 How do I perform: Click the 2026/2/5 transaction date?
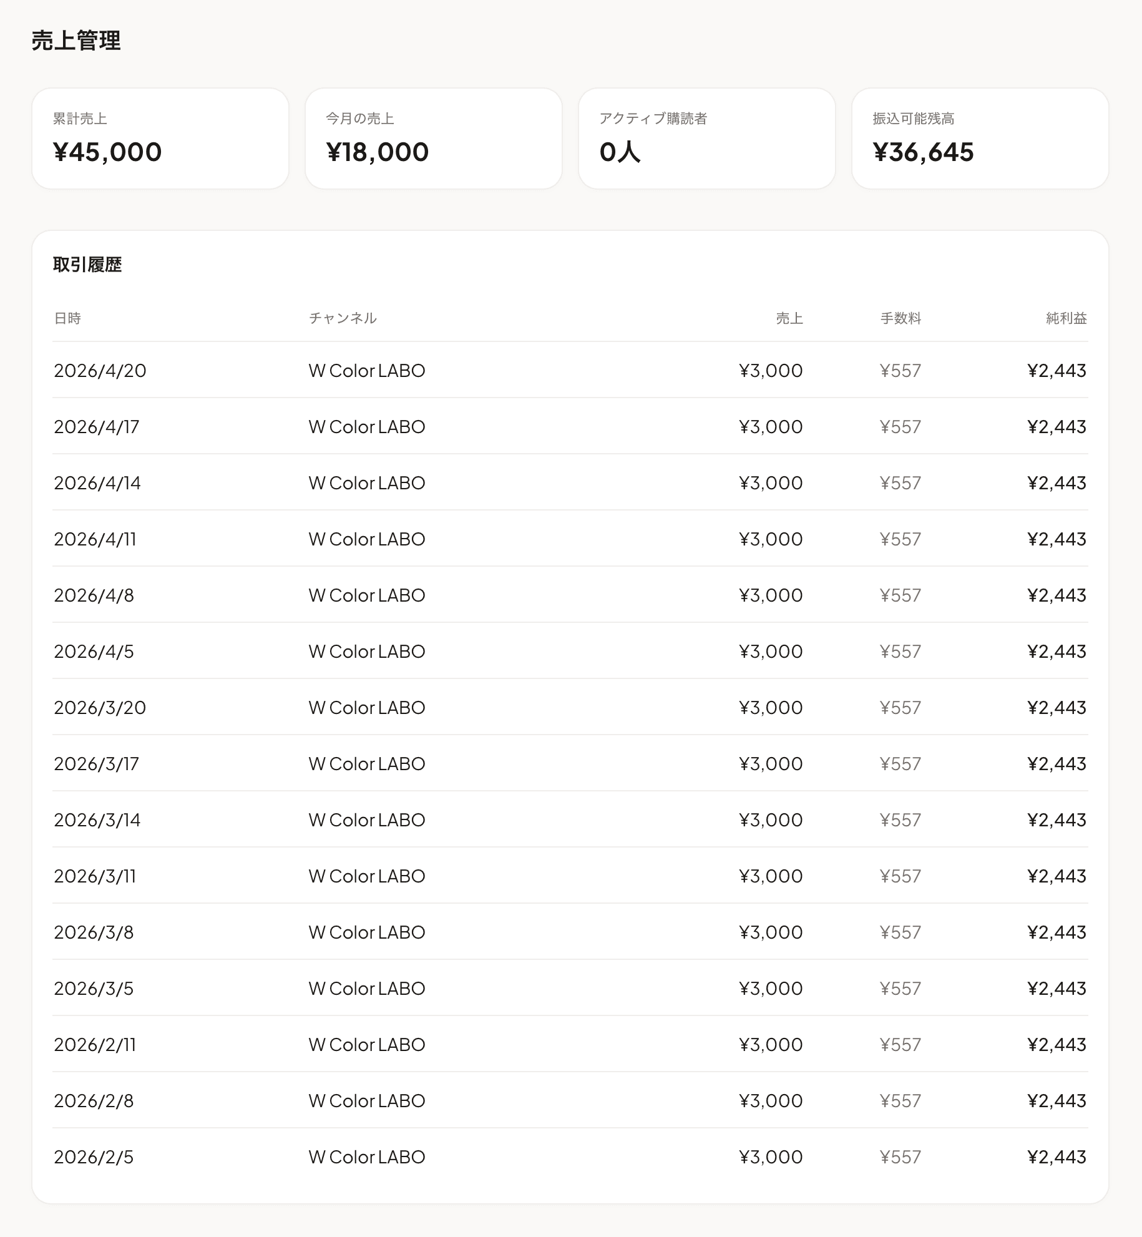click(x=94, y=1156)
